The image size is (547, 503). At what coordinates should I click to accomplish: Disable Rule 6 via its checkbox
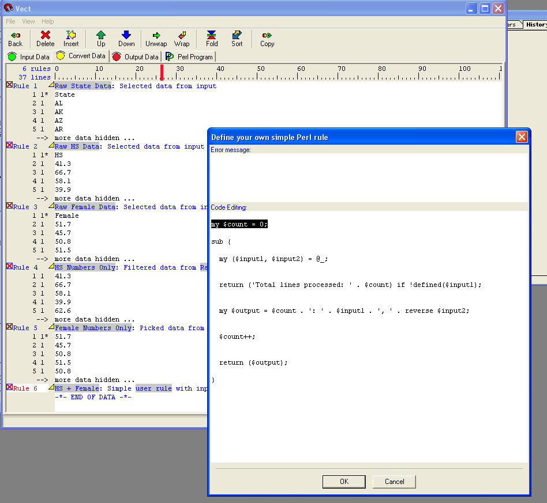point(9,388)
